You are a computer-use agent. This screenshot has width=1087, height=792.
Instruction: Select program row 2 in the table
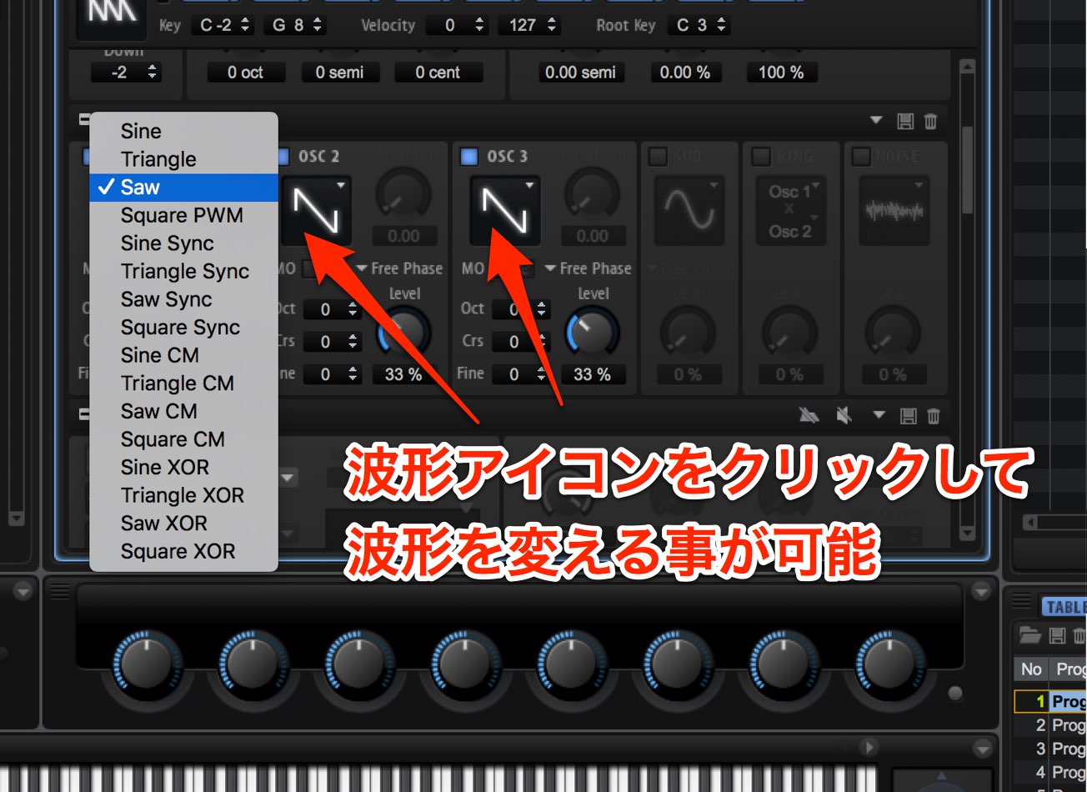tap(1050, 724)
